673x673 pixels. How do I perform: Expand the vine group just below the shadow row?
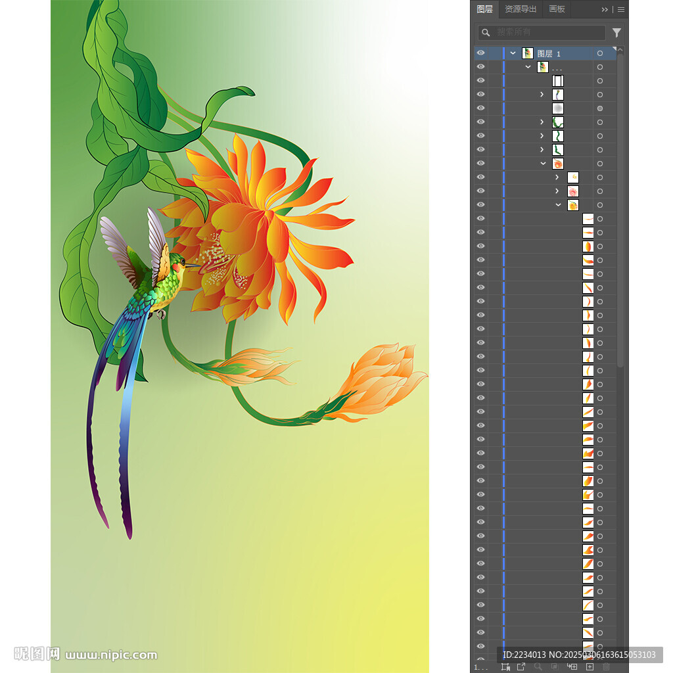[542, 122]
